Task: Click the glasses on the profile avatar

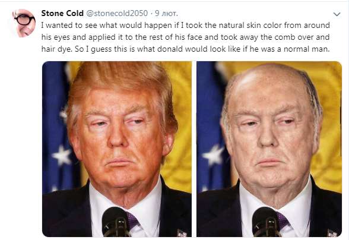Action: (24, 20)
